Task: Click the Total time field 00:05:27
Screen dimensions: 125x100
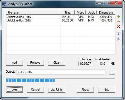Action: click(x=86, y=64)
